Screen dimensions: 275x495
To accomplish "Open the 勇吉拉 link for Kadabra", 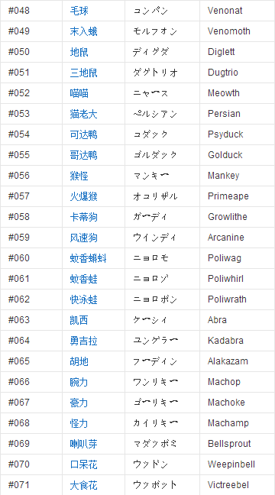I will click(x=84, y=341).
